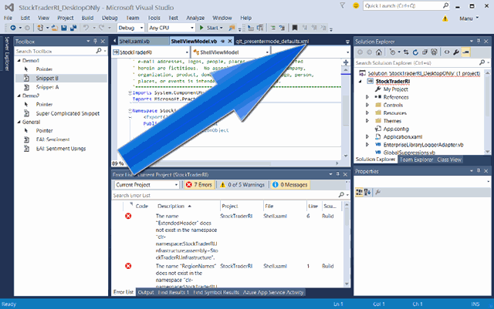Collapse the General group in Toolbox
The image size is (494, 309).
19,122
